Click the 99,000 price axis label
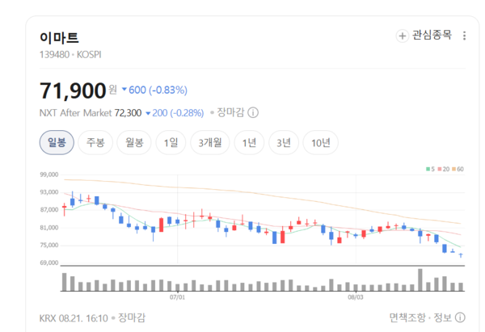 pos(48,174)
